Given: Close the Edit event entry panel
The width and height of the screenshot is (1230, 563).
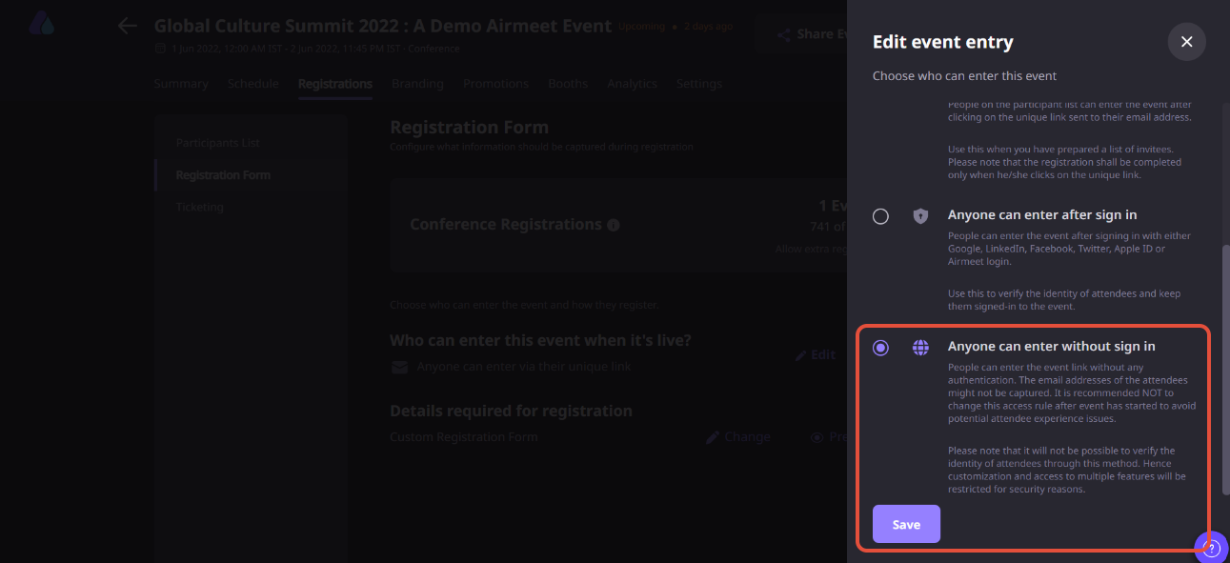Looking at the screenshot, I should point(1186,42).
